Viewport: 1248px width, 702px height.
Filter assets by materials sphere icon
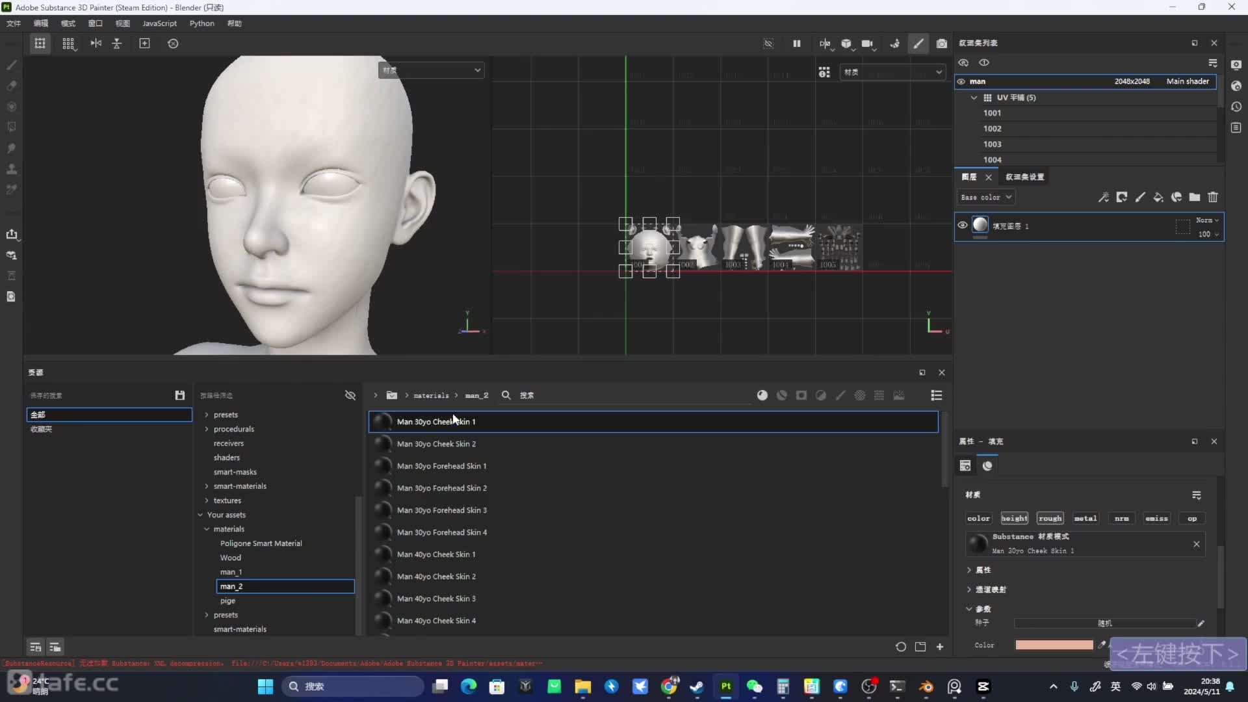(x=762, y=395)
